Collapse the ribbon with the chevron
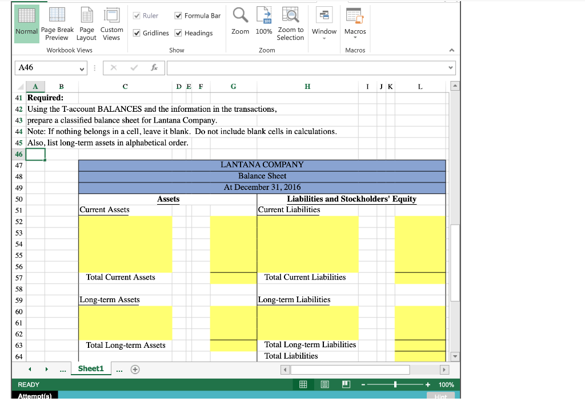 (451, 50)
